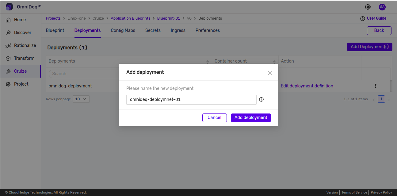Screen dimensions: 397x196
Task: Open the settings gear icon
Action: (368, 7)
